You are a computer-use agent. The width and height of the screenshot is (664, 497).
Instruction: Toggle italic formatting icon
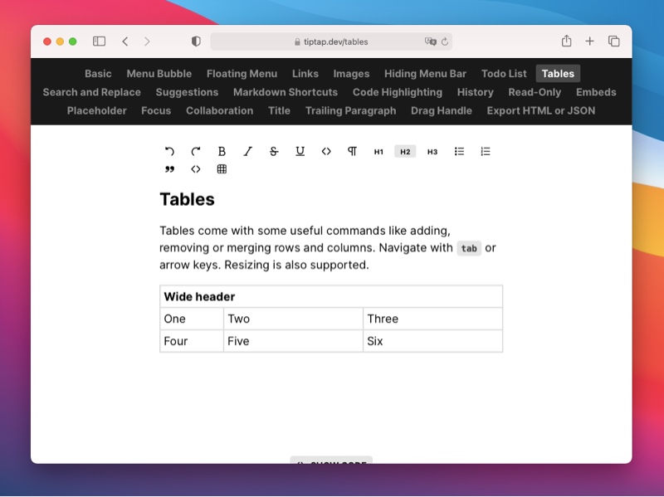[x=247, y=151]
